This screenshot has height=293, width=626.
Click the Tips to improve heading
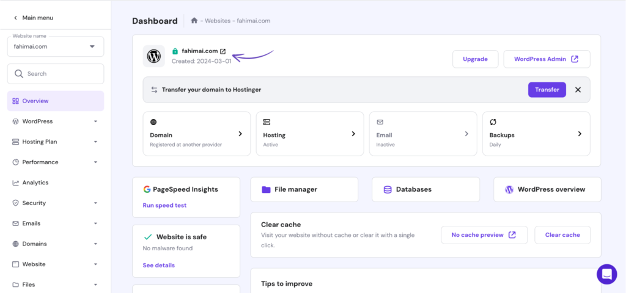click(x=287, y=284)
